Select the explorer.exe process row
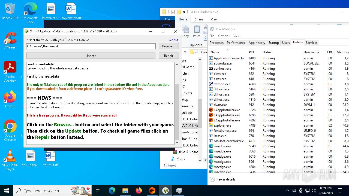The width and height of the screenshot is (349, 196). tap(279, 125)
